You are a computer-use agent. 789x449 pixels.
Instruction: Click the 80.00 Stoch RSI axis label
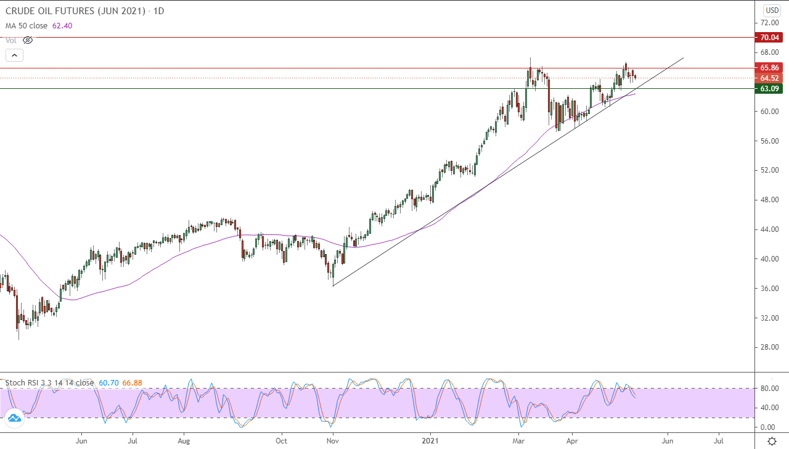coord(770,389)
